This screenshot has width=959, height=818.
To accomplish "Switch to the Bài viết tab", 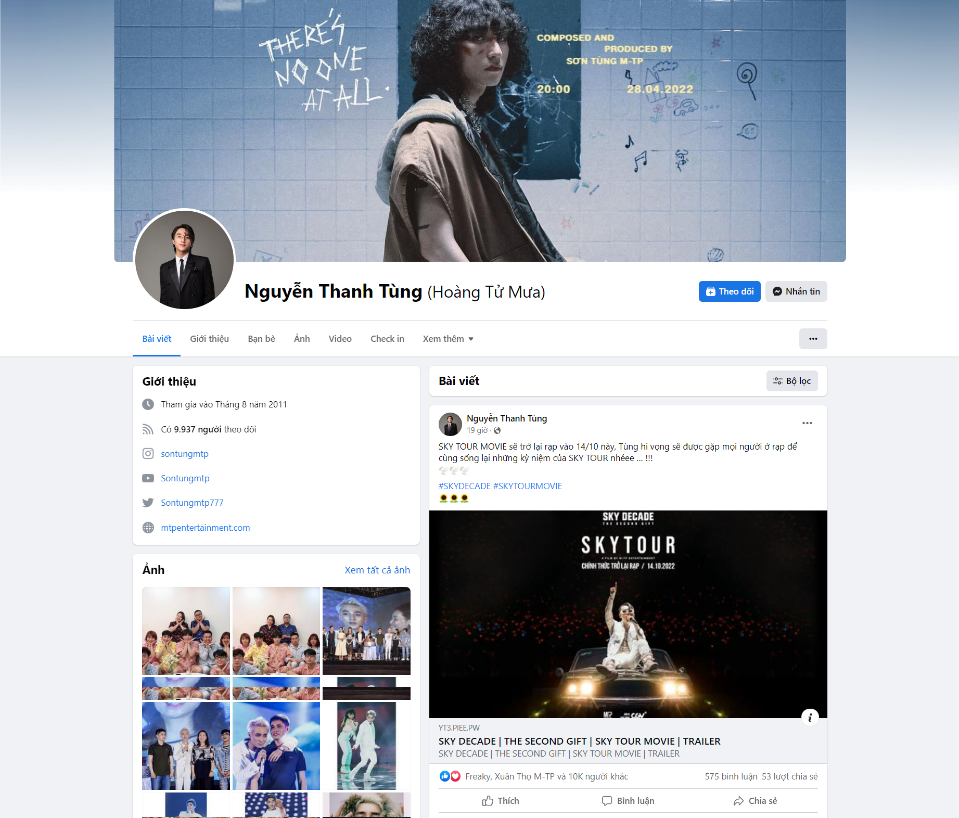I will click(x=157, y=339).
